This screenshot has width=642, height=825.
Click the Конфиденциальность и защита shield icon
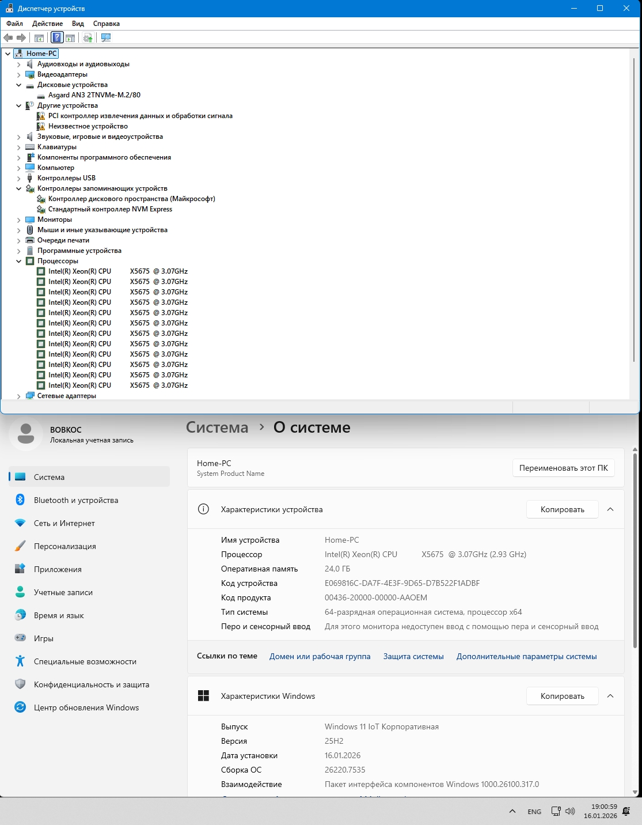[x=20, y=684]
